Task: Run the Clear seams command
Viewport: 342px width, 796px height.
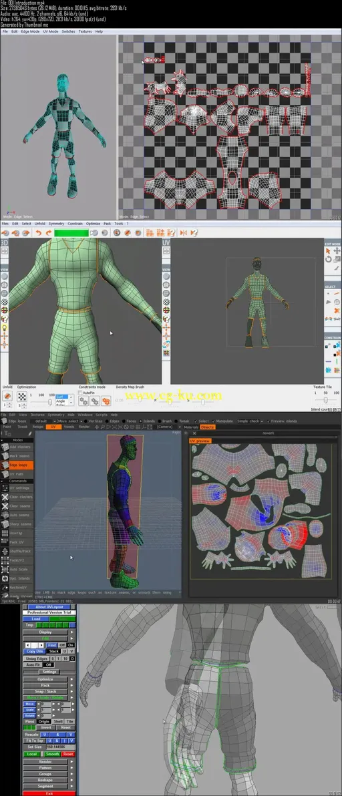Action: [17, 506]
